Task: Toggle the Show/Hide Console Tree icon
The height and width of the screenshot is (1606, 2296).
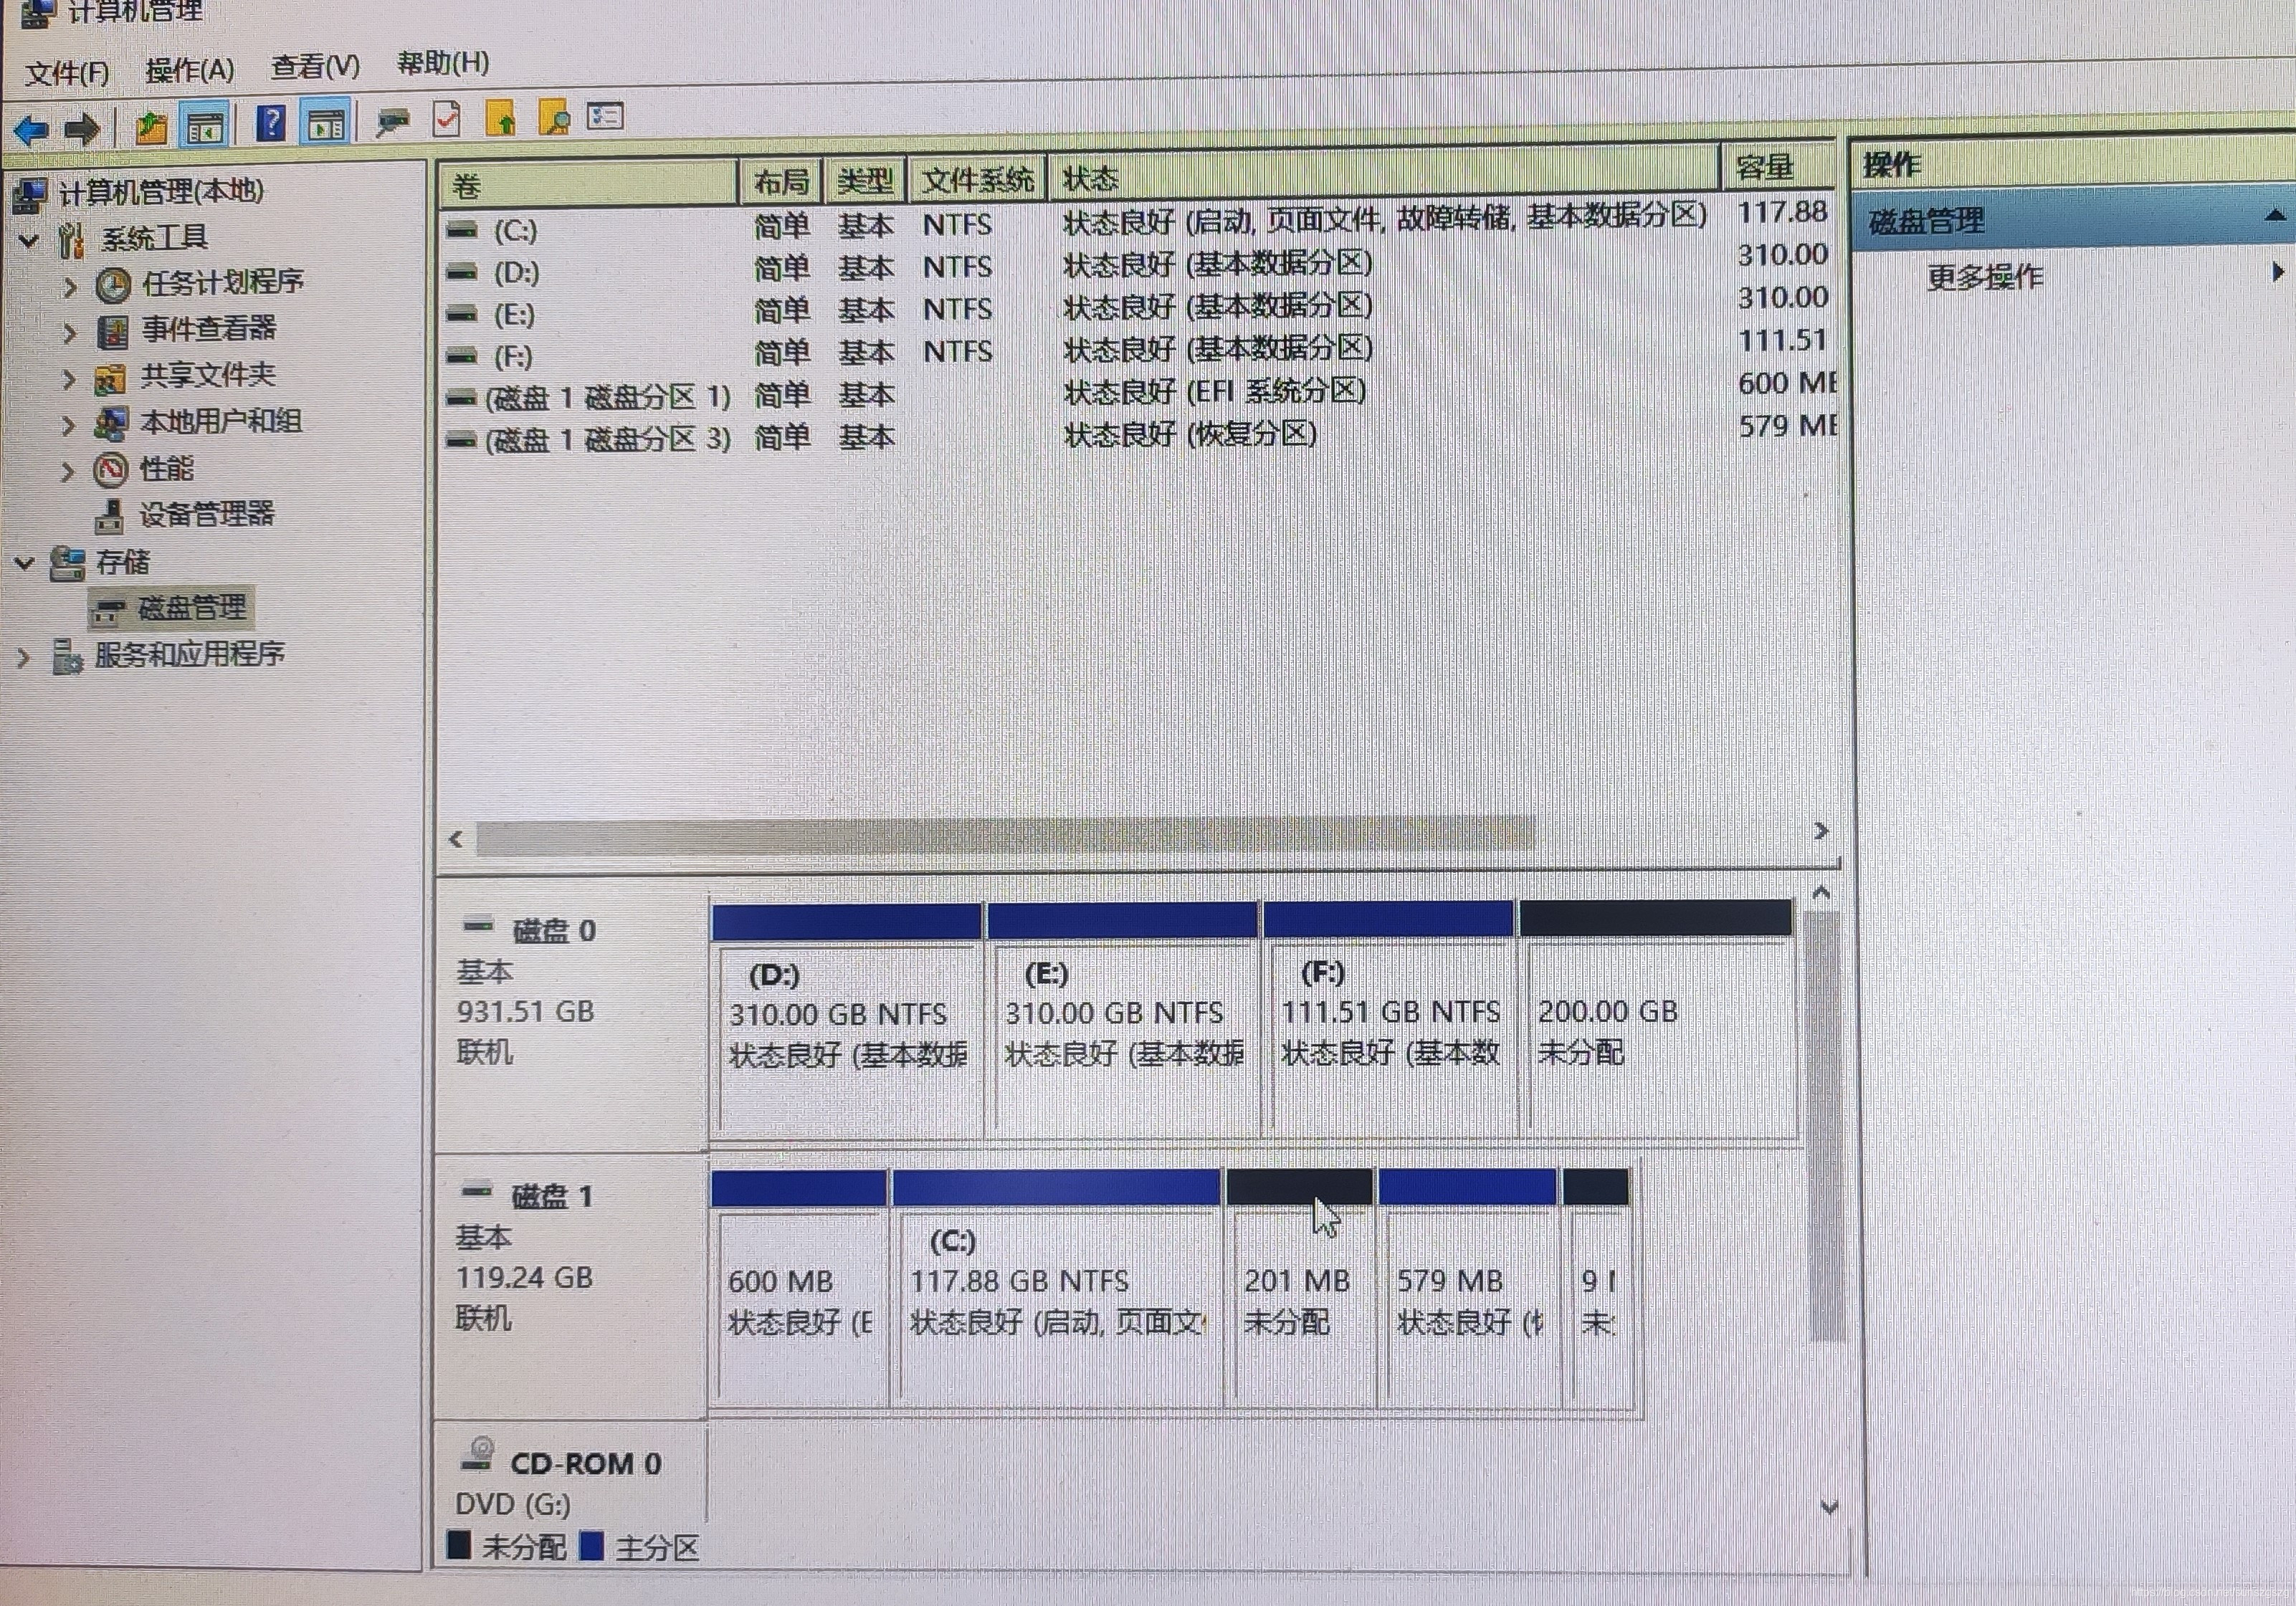Action: point(205,127)
